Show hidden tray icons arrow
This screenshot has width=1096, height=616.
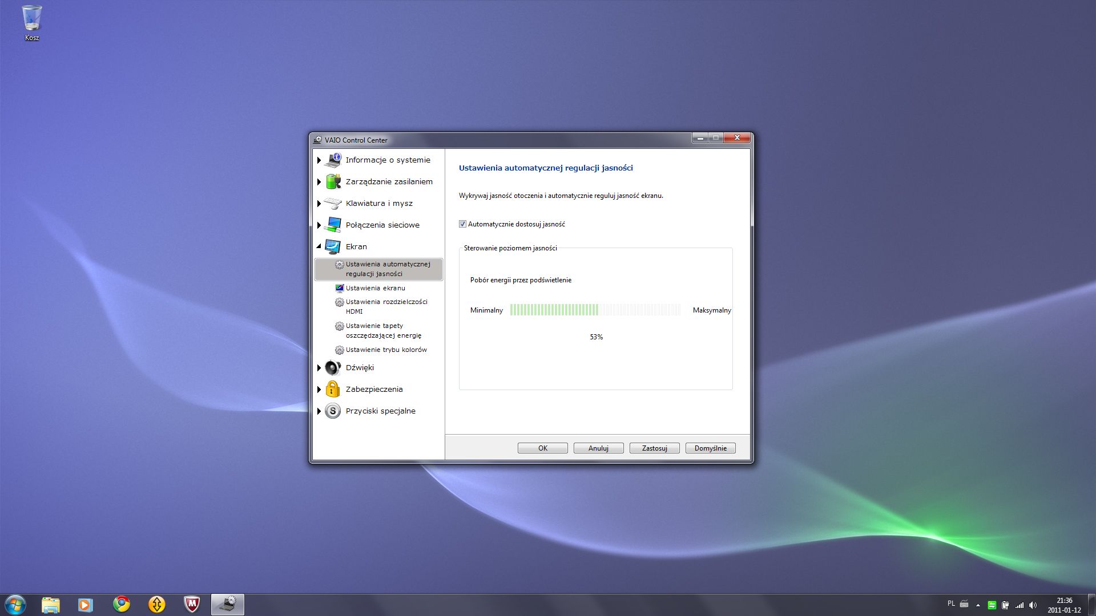(978, 605)
